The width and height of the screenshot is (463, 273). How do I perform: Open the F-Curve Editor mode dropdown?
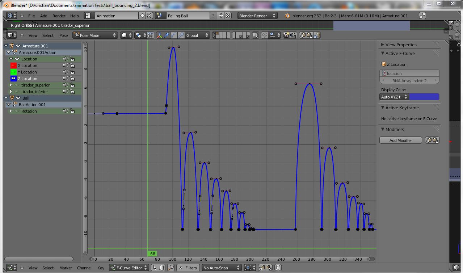(x=129, y=268)
